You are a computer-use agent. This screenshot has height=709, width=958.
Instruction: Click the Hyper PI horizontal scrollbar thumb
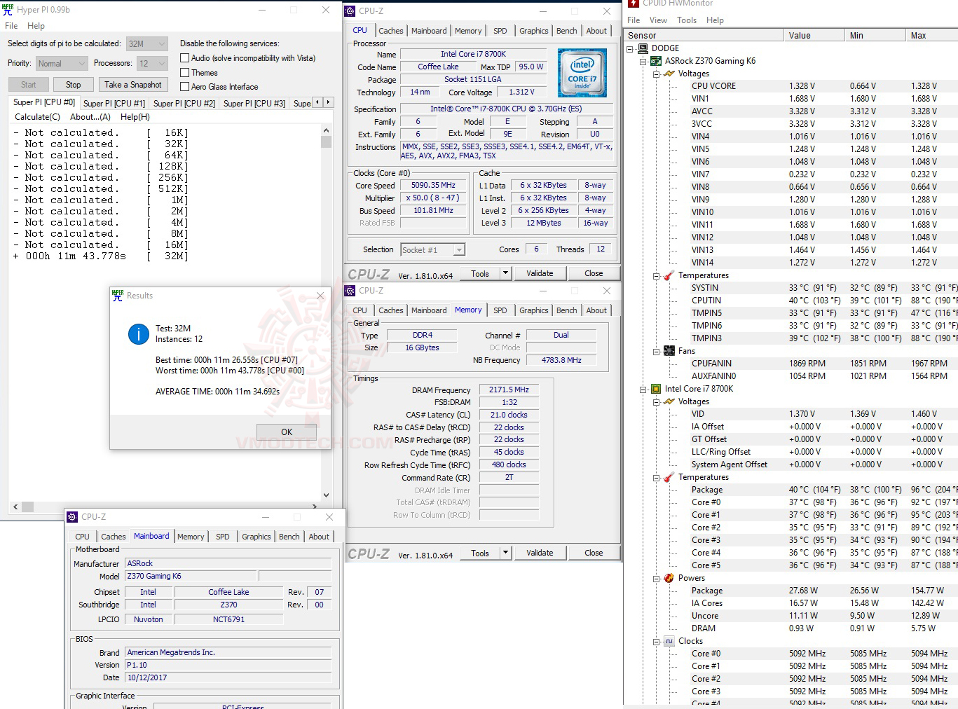pos(28,507)
